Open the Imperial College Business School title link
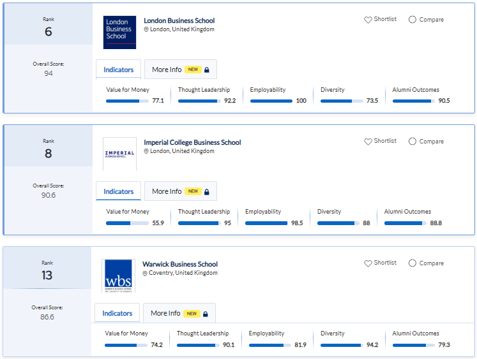Image resolution: width=477 pixels, height=359 pixels. click(x=192, y=142)
